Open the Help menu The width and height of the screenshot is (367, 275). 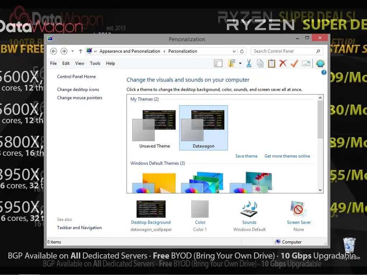tap(110, 63)
